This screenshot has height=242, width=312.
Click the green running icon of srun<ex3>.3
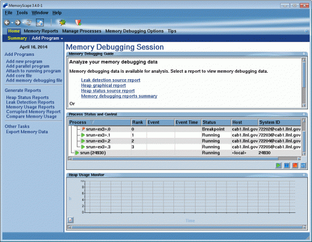pos(83,147)
